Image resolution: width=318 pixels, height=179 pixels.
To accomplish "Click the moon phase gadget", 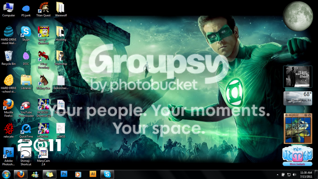I will (298, 16).
